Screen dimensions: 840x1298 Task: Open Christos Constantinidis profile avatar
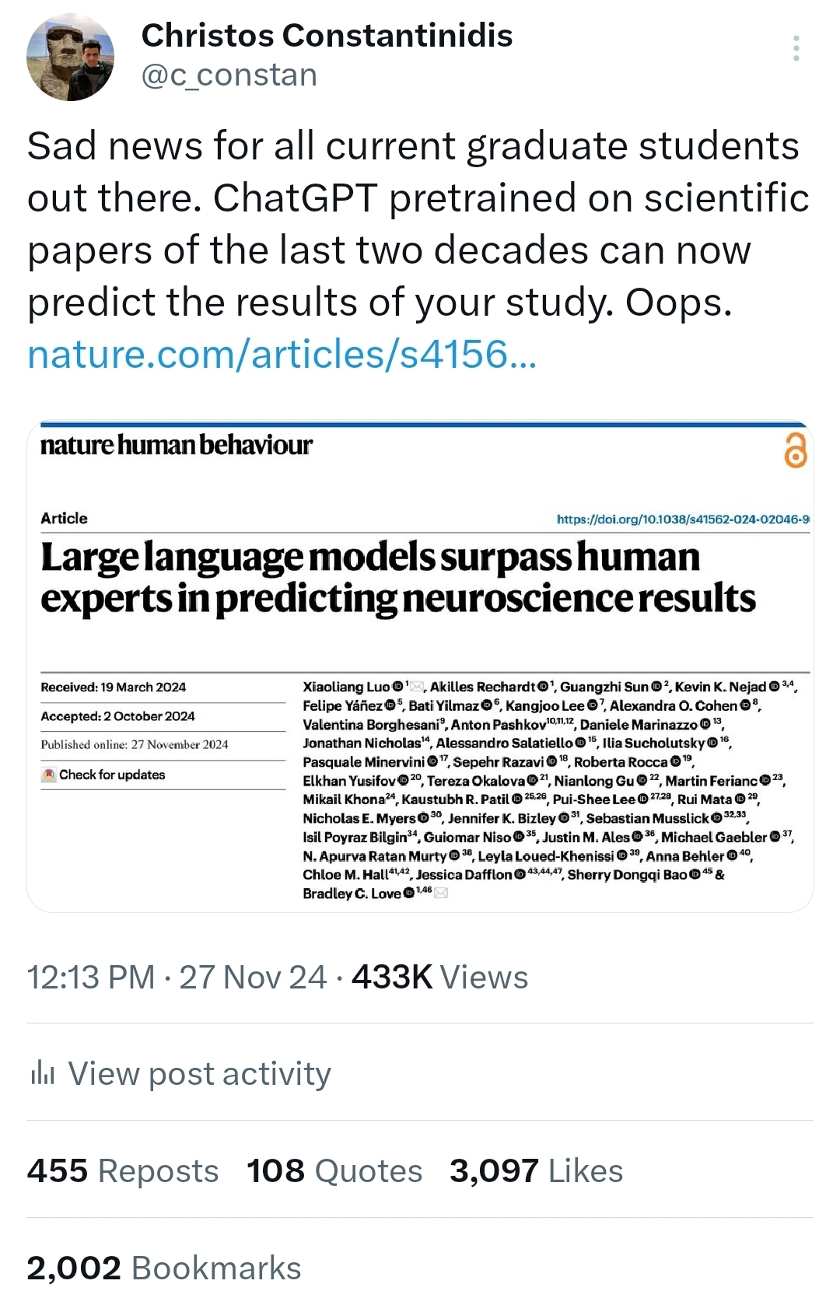pos(70,57)
